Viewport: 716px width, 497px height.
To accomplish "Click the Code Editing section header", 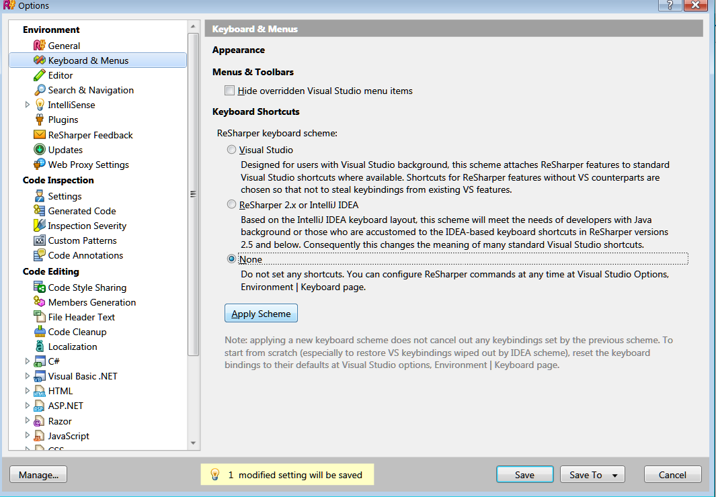I will [x=50, y=271].
